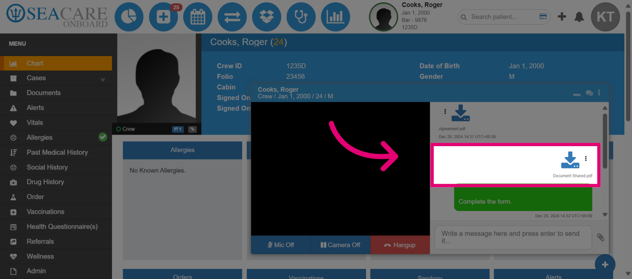
Task: Open options dots for Document Shared.pdf
Action: [x=586, y=159]
